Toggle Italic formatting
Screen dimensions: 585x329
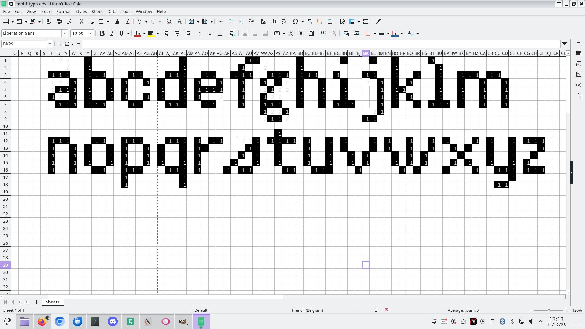pos(112,33)
